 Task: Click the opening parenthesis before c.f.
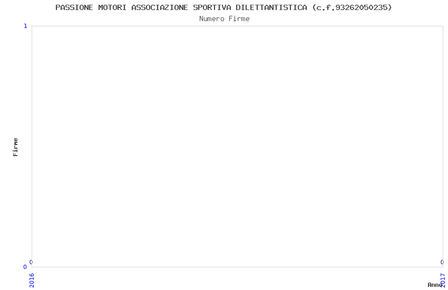[x=314, y=7]
